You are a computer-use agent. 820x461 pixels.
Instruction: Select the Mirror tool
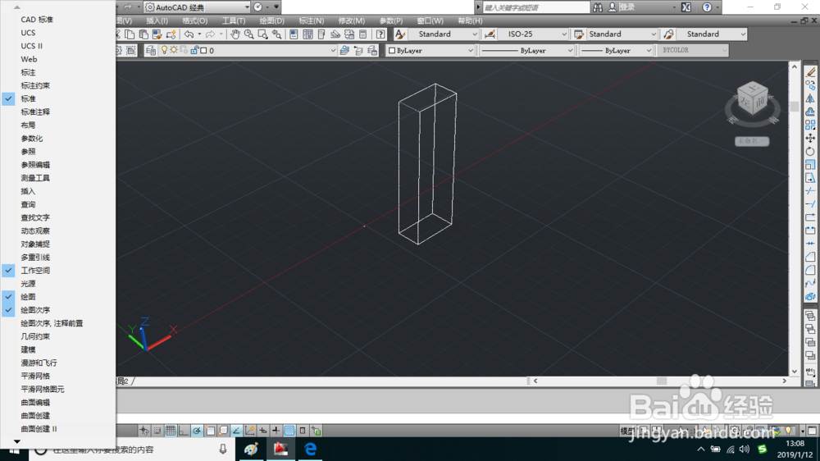click(x=810, y=98)
